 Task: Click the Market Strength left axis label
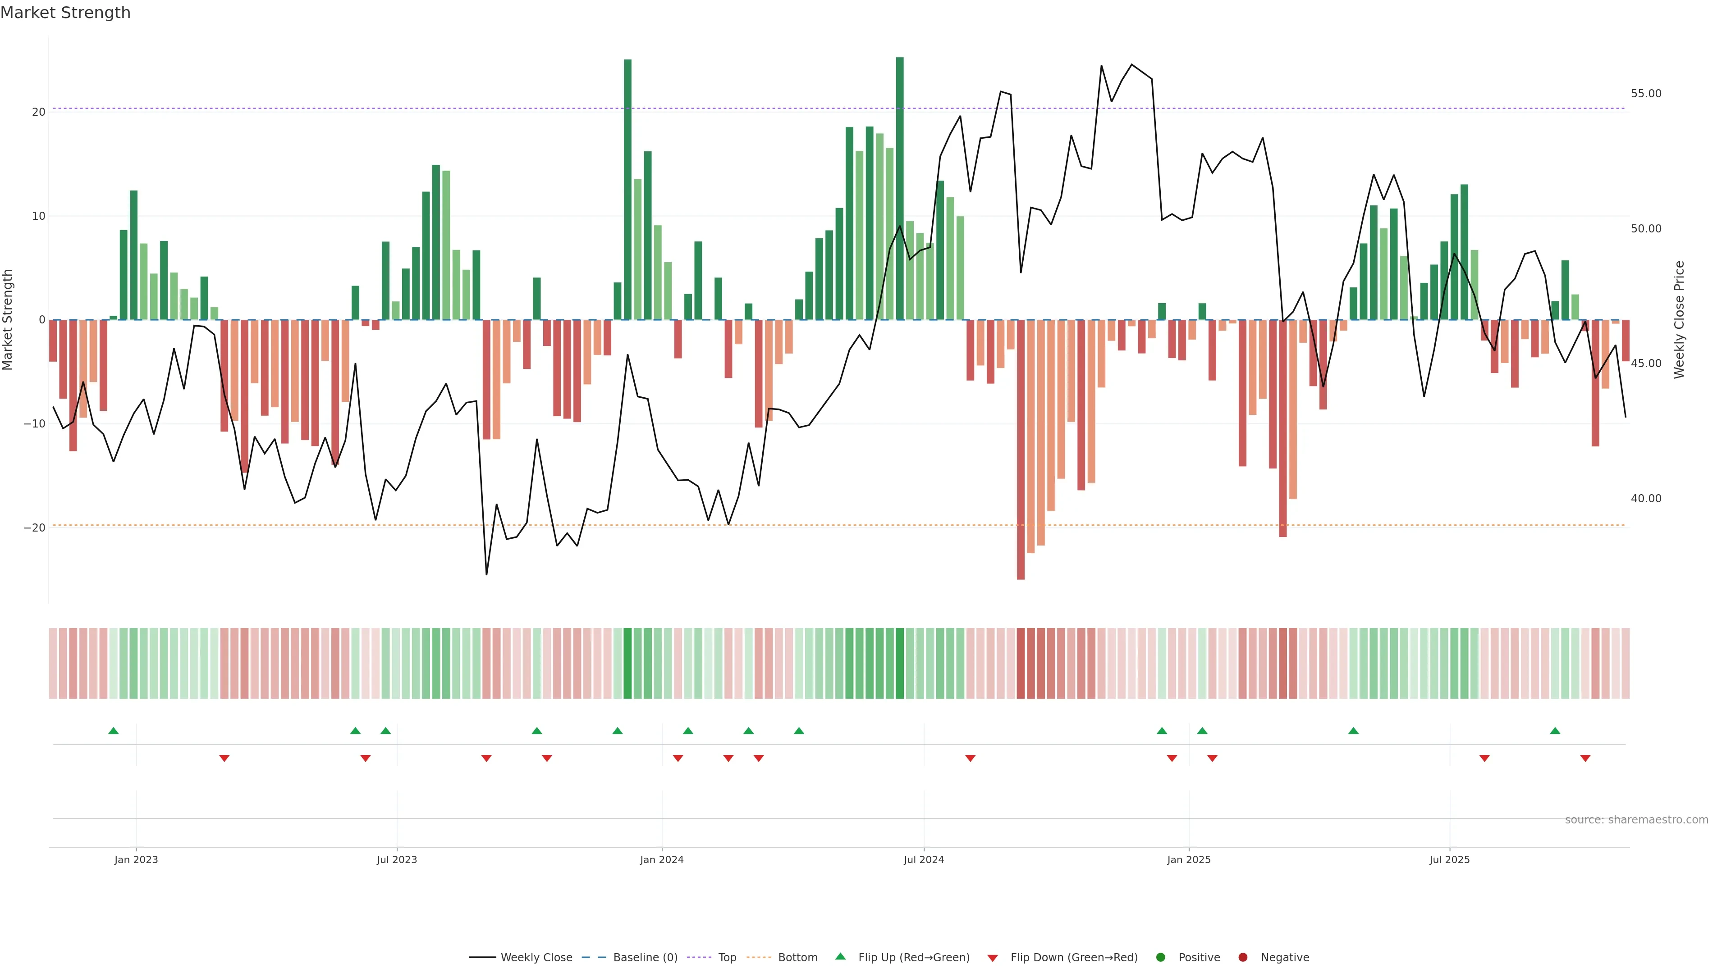[8, 320]
